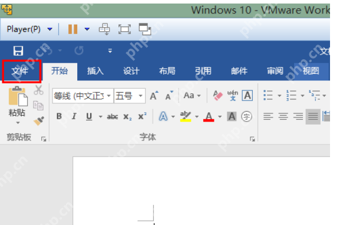Toggle Justify alignment

313,116
